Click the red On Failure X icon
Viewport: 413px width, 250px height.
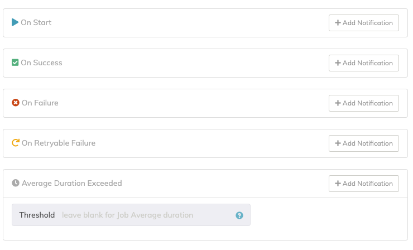[x=16, y=103]
